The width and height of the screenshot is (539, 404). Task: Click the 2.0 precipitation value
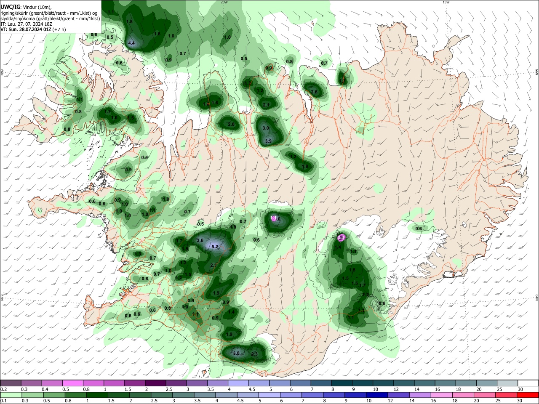point(231,125)
